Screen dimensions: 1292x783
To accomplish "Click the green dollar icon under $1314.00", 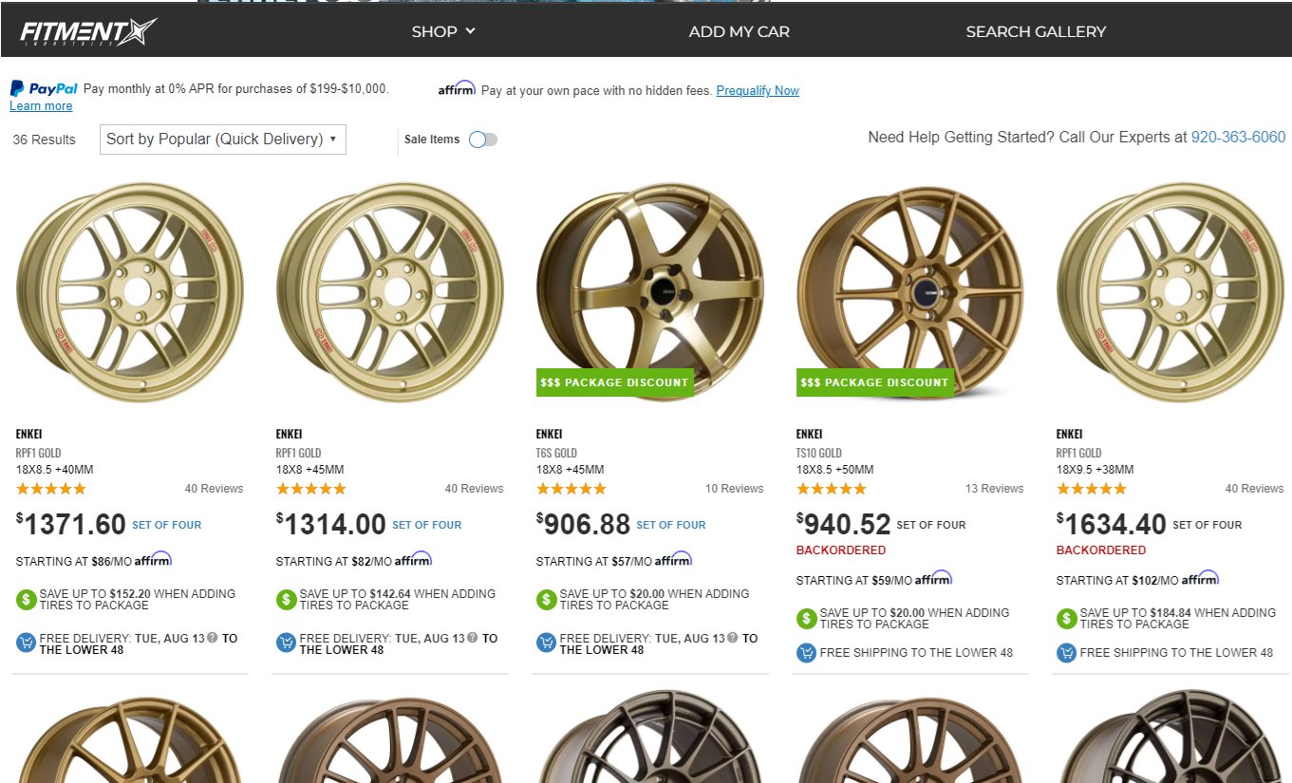I will (287, 600).
